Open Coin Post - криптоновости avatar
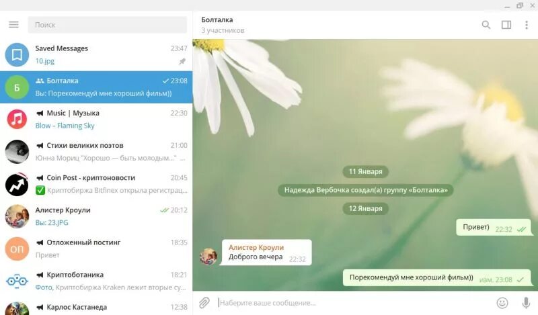The width and height of the screenshot is (538, 315). [17, 184]
